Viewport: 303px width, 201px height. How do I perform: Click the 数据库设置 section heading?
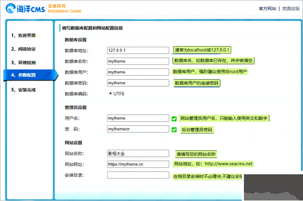76,40
